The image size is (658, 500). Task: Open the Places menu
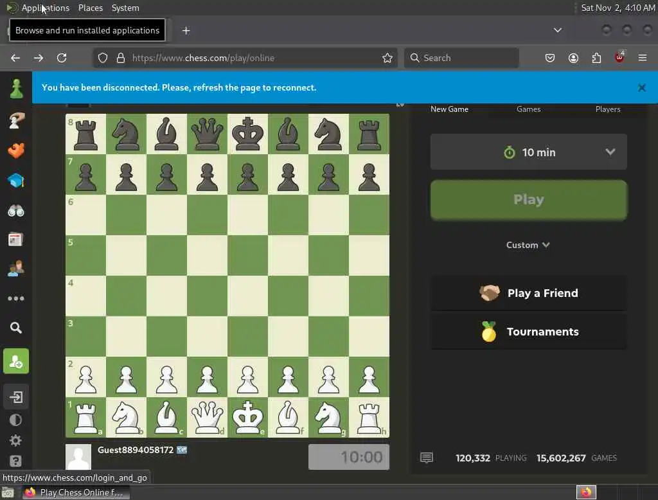tap(91, 8)
